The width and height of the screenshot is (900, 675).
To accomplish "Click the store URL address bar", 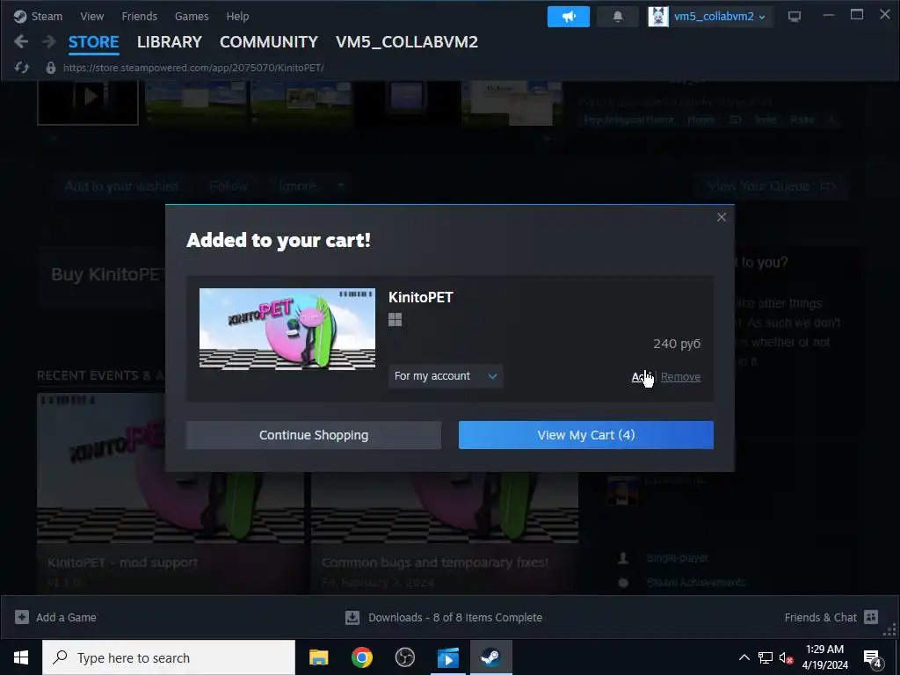I will pos(193,68).
